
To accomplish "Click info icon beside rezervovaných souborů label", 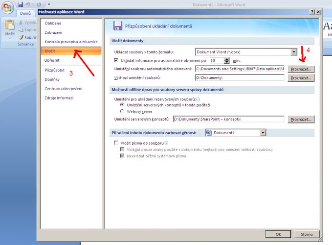I will pyautogui.click(x=198, y=99).
